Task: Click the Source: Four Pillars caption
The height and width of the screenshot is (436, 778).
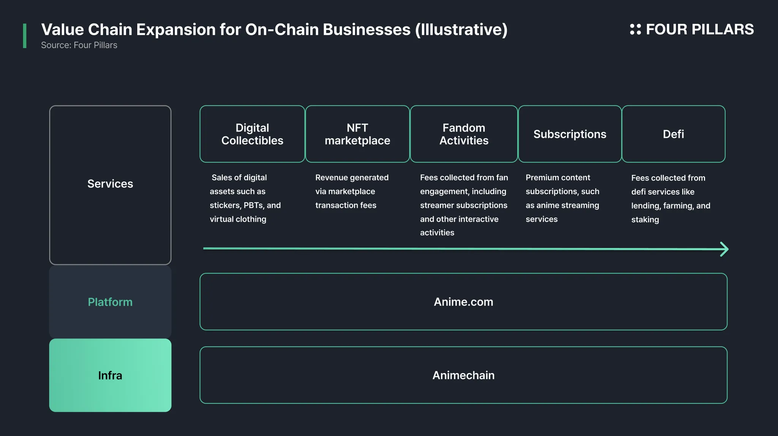Action: [79, 45]
